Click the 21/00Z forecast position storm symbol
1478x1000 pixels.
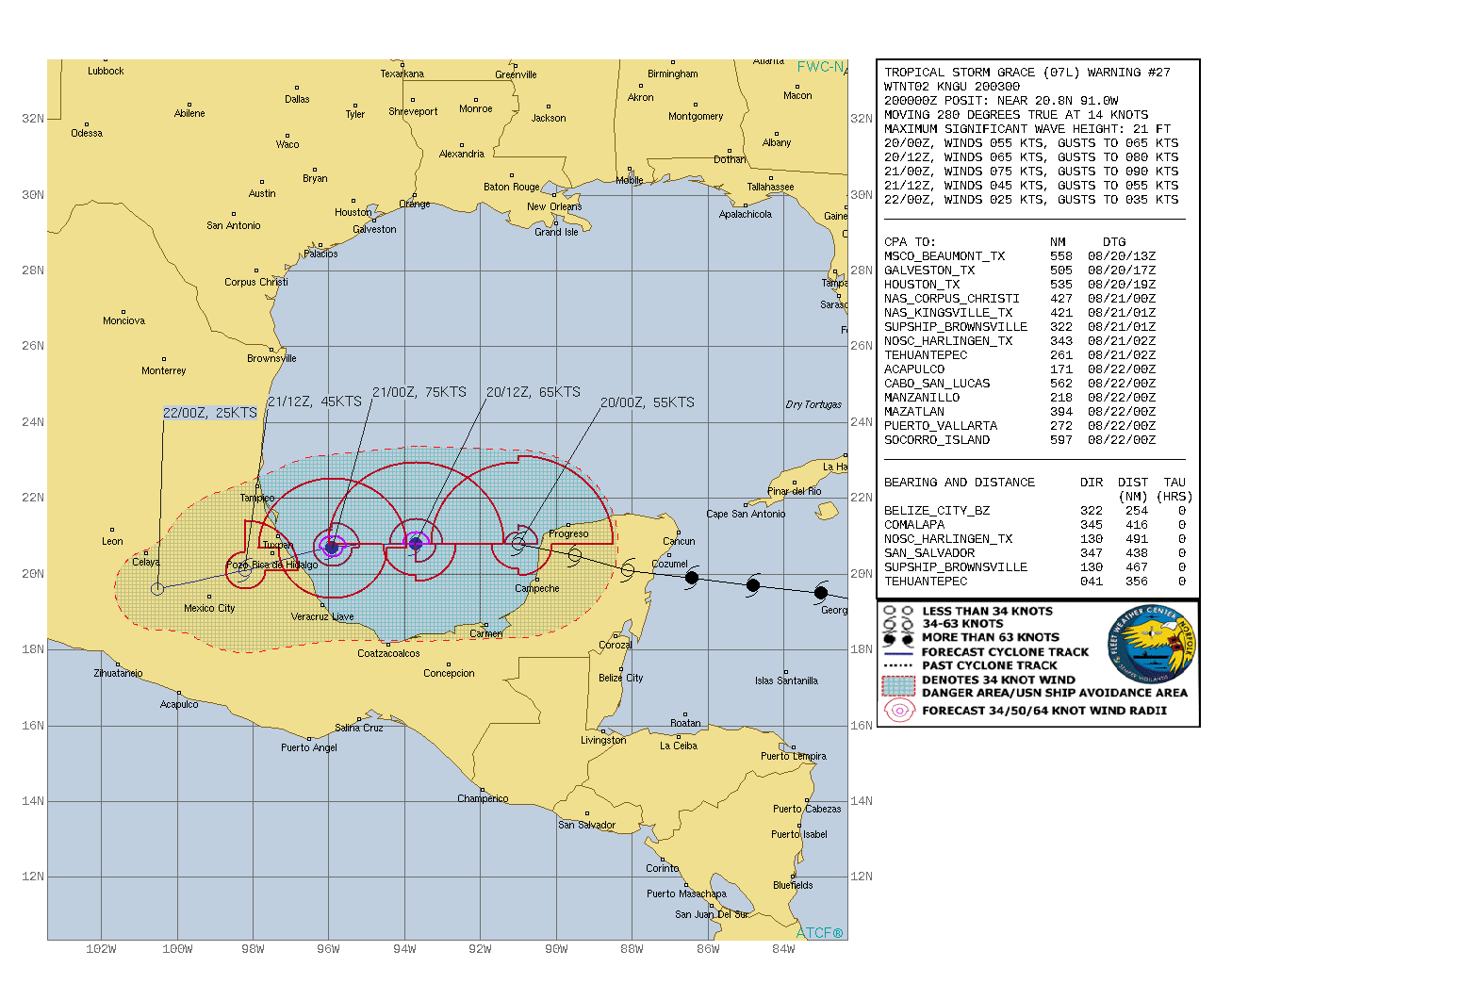tap(332, 547)
